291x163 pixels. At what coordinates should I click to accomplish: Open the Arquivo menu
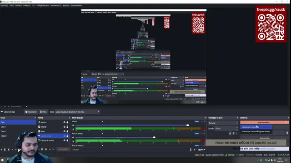(x=4, y=5)
